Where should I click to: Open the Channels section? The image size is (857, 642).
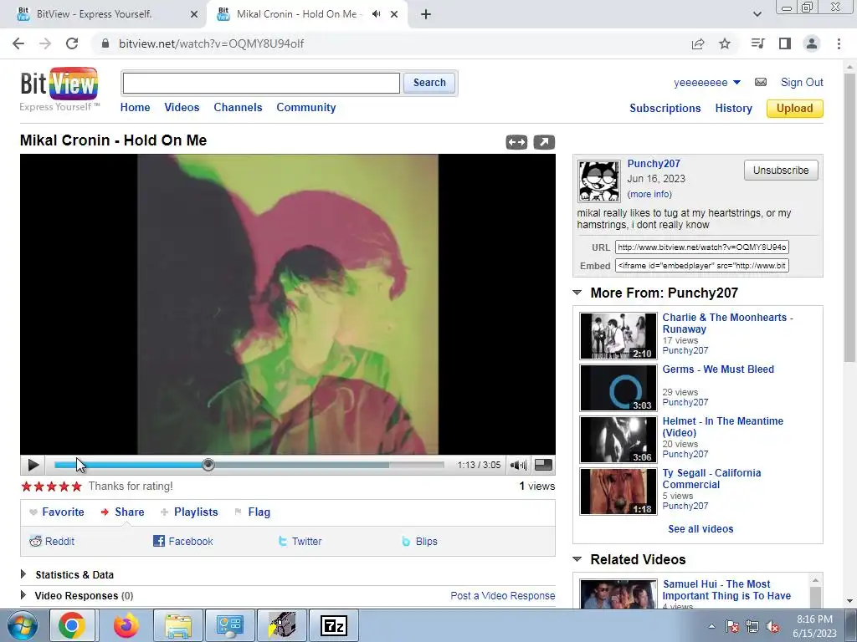[238, 108]
